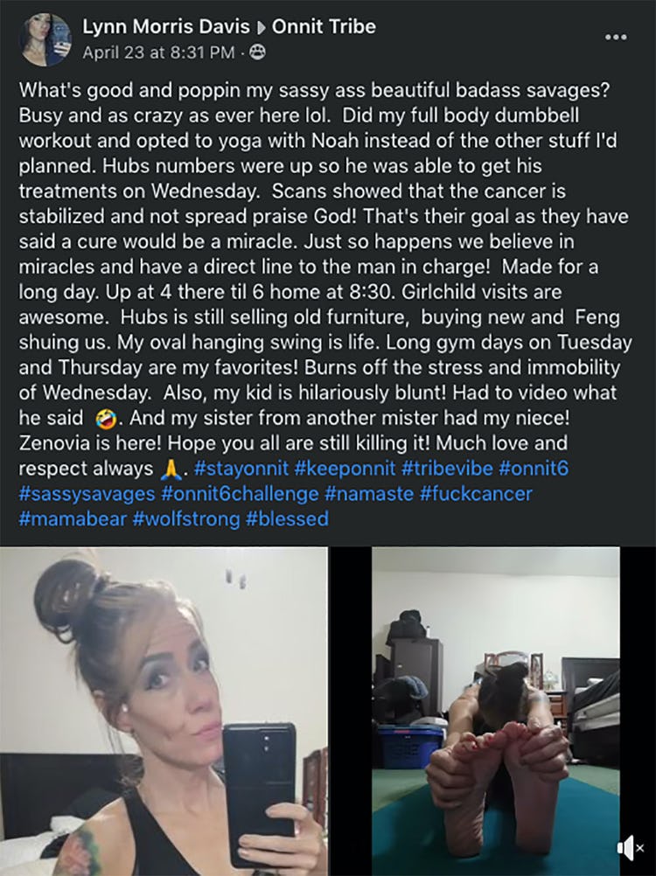Select the #wolfstrong hashtag
Image resolution: width=656 pixels, height=876 pixels.
[x=186, y=519]
